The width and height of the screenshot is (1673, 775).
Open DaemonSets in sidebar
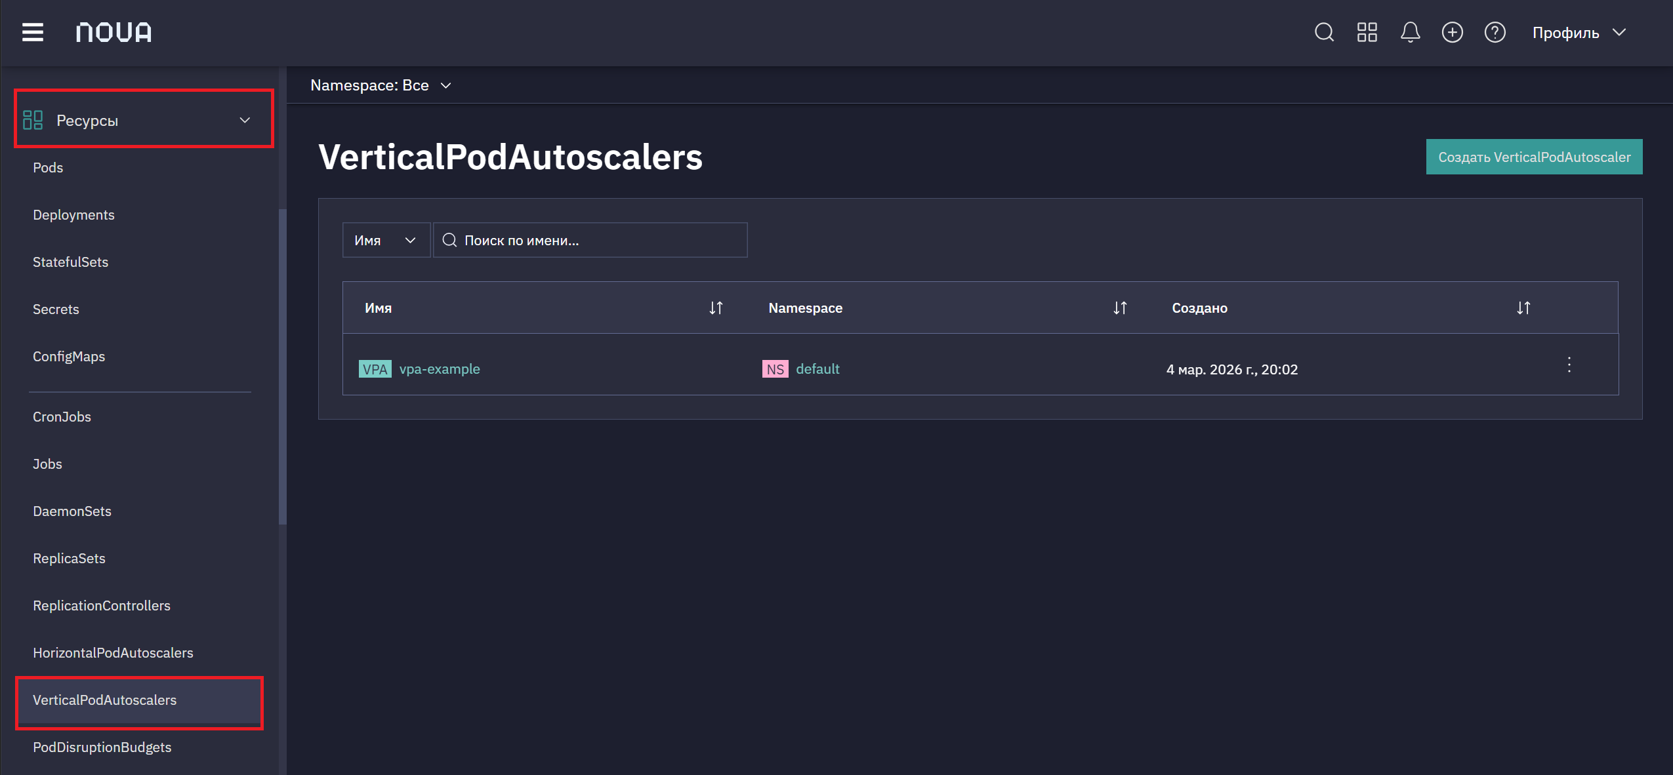tap(72, 511)
